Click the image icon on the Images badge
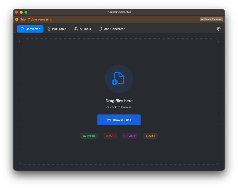Image resolution: width=238 pixels, height=188 pixels. pyautogui.click(x=84, y=136)
